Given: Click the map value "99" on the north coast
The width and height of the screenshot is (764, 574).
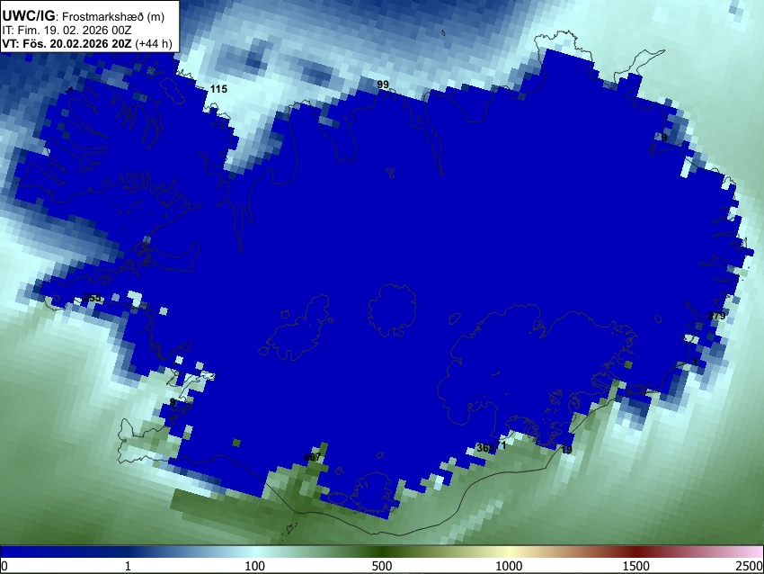Looking at the screenshot, I should (x=383, y=85).
